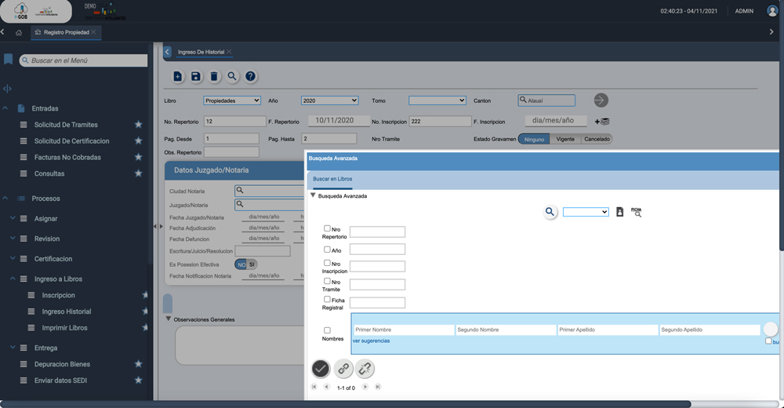The height and width of the screenshot is (408, 784).
Task: Enable the Nro Repertorio checkbox
Action: (328, 228)
